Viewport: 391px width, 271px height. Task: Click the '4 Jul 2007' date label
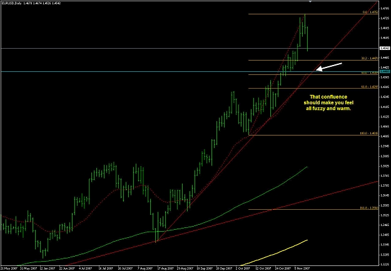pos(87,269)
